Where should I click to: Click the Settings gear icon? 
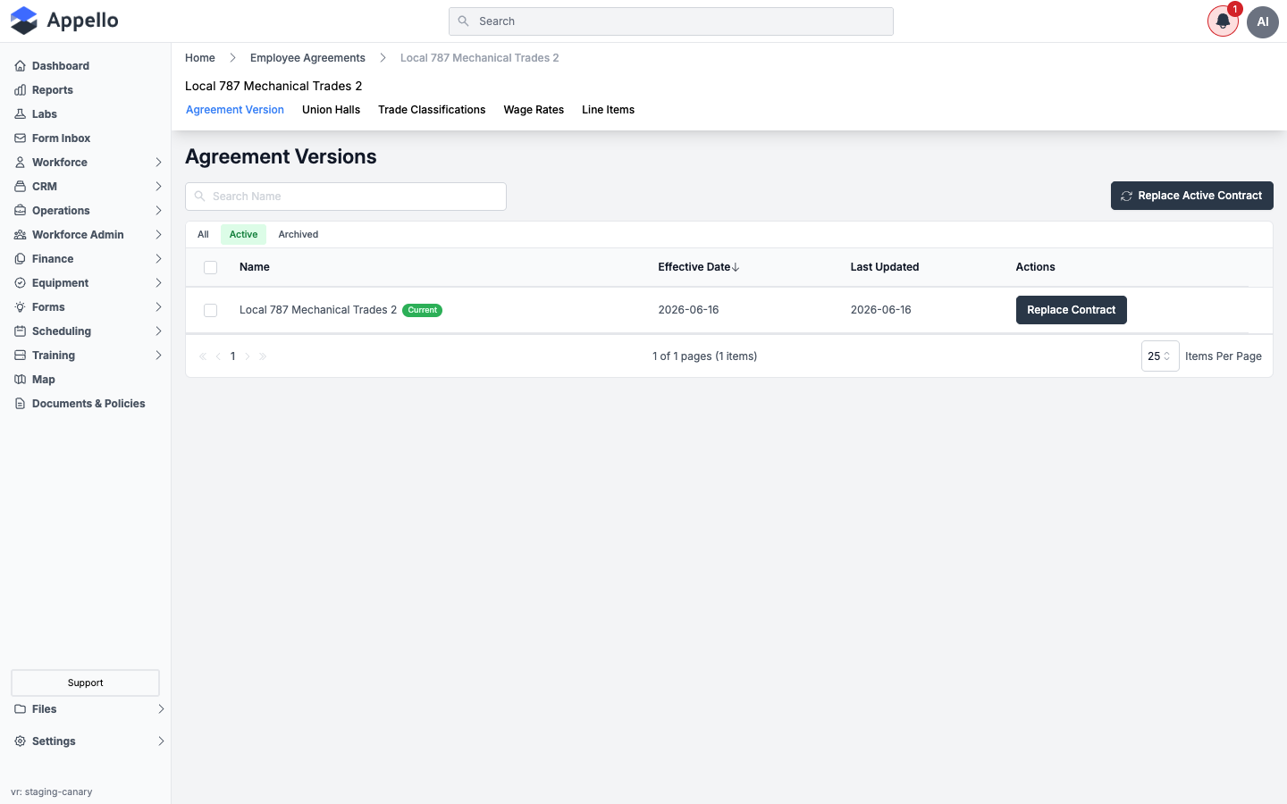[x=20, y=741]
